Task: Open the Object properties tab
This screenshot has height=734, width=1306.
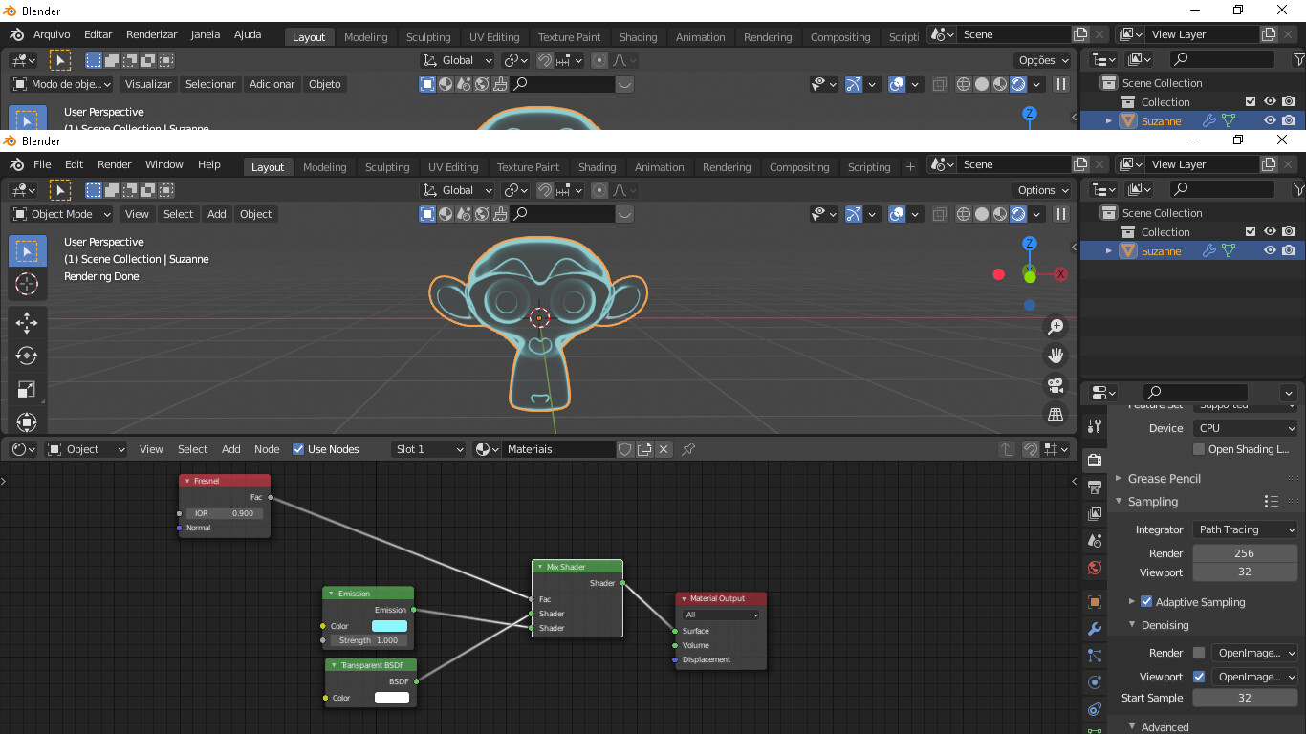Action: pos(1095,602)
